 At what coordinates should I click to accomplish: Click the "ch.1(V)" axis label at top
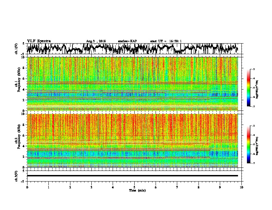click(x=16, y=49)
